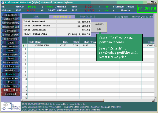Switch to the DEMO portfolio tab
The height and width of the screenshot is (113, 158).
tap(36, 17)
